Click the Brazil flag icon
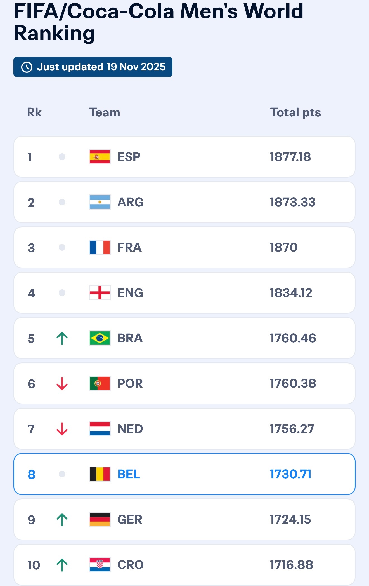Image resolution: width=369 pixels, height=586 pixels. (x=100, y=338)
